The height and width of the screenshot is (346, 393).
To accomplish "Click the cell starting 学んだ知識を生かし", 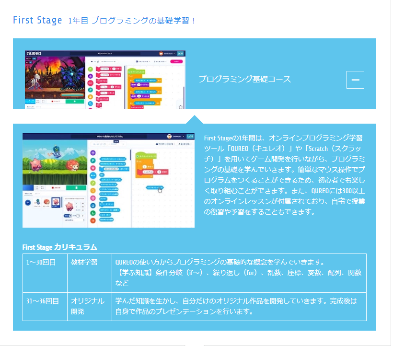I will click(239, 307).
